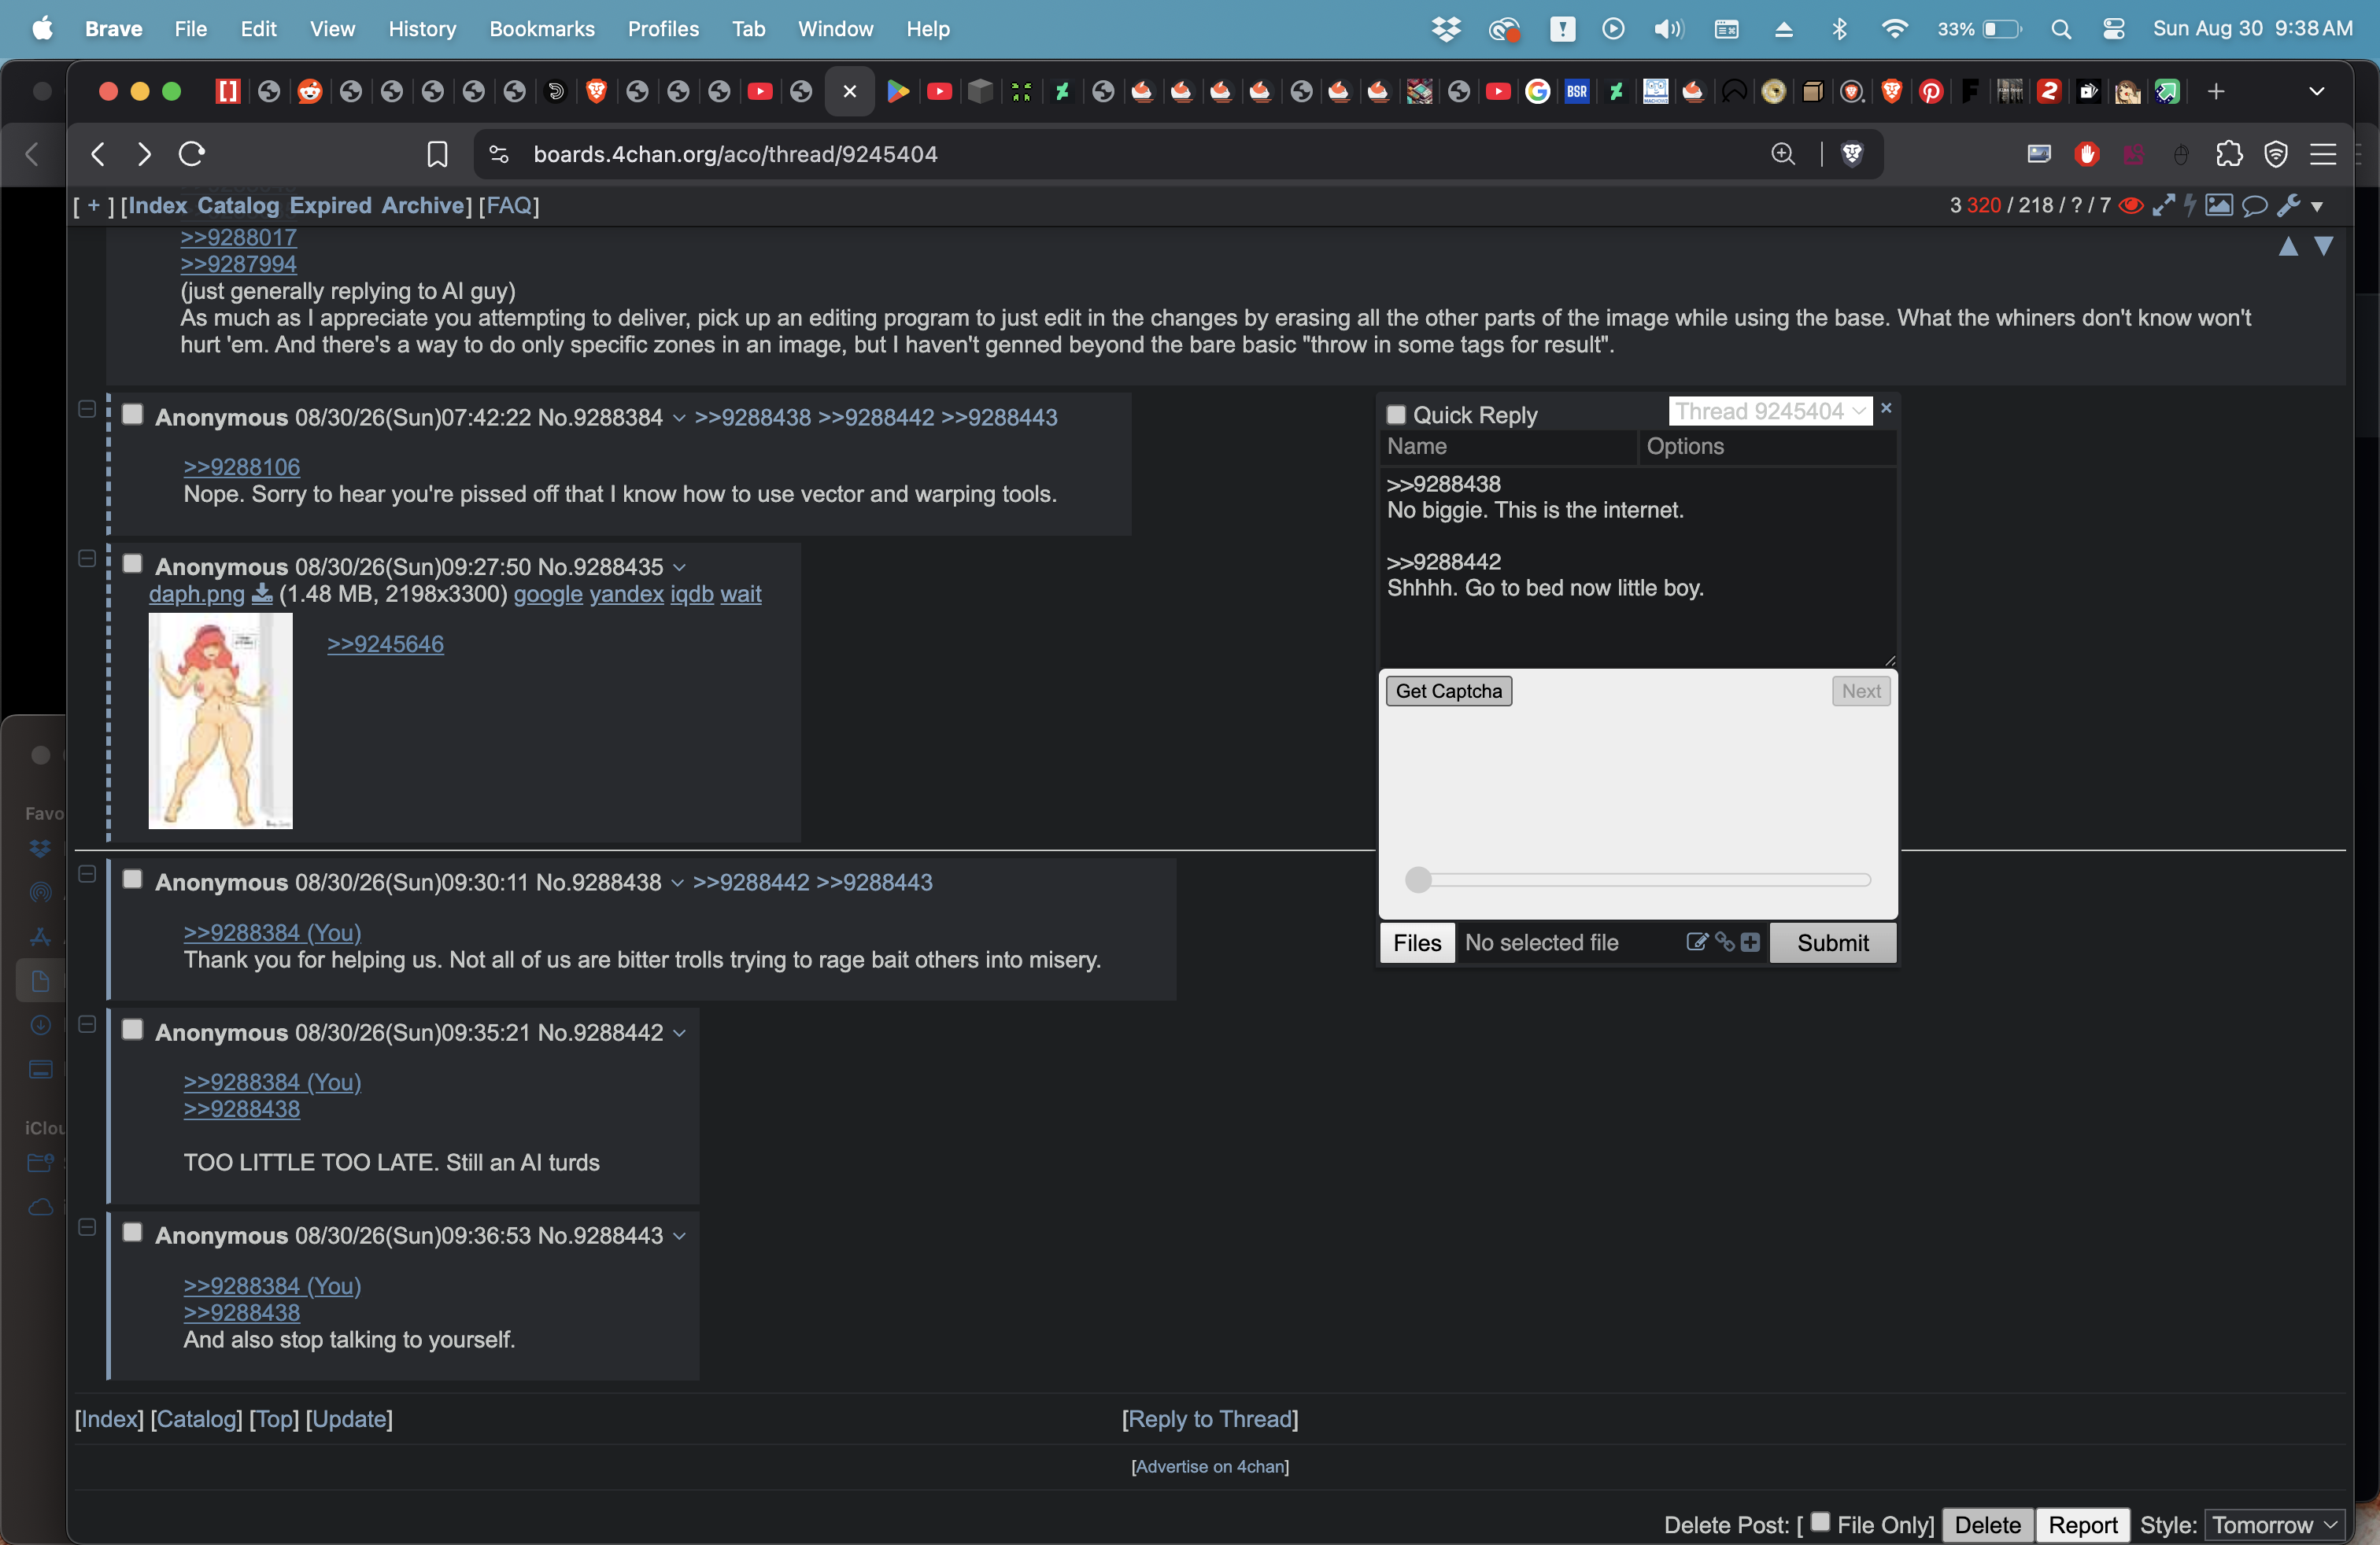
Task: Click the zoom magnifier in the address bar
Action: (x=1783, y=154)
